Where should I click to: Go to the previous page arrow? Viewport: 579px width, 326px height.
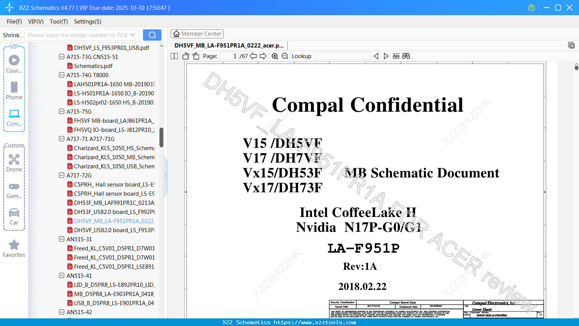pos(253,56)
